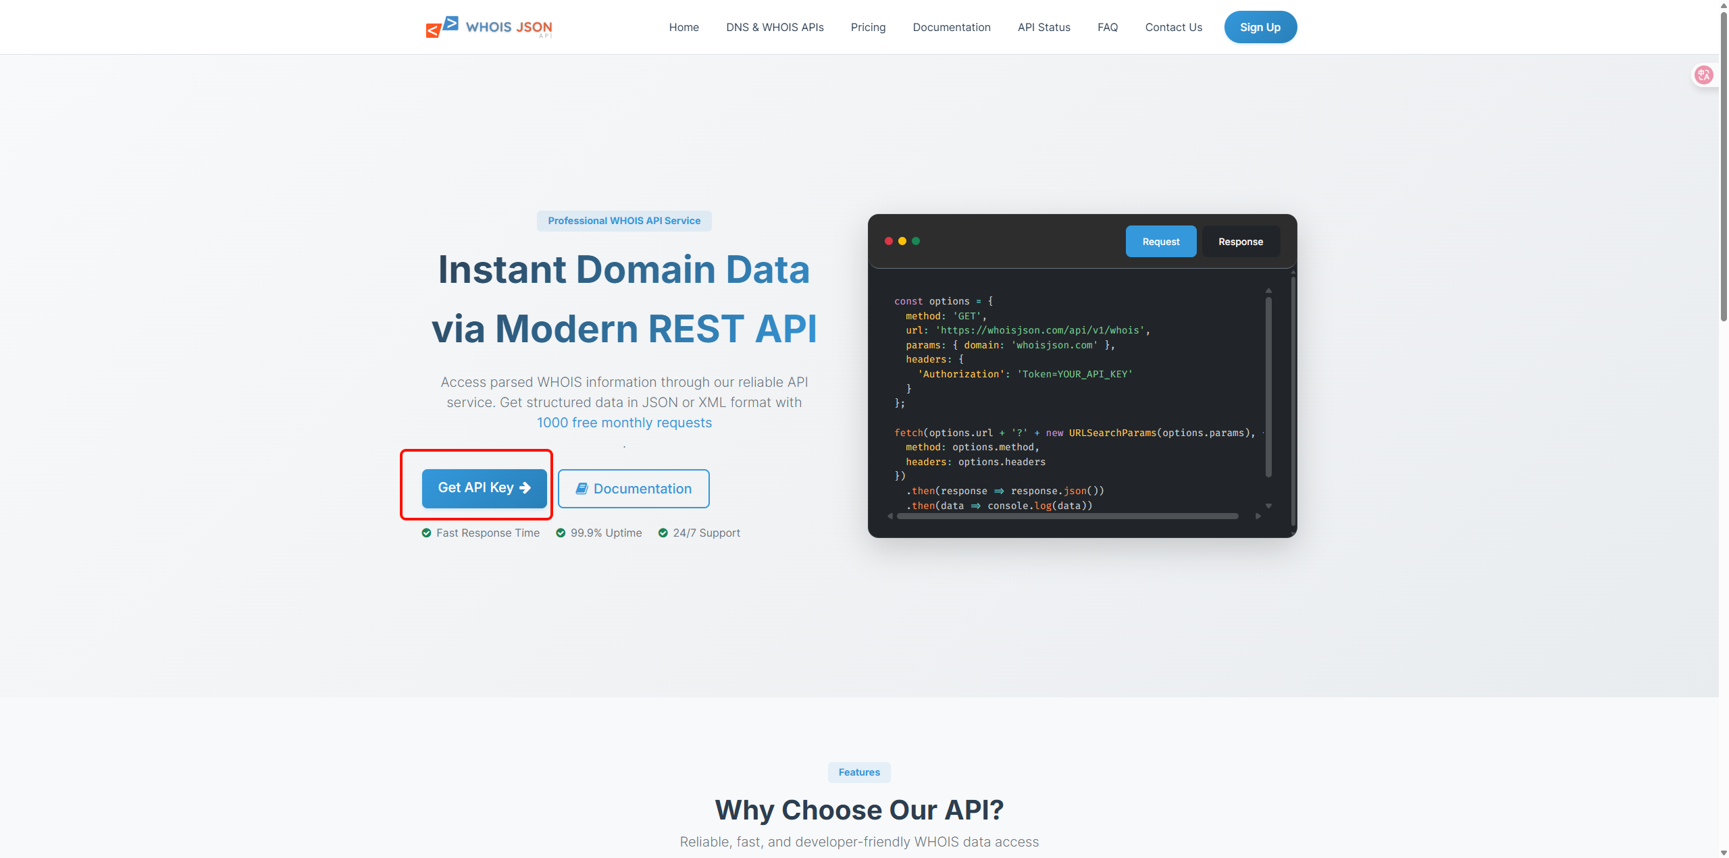
Task: Click the red dot in code window
Action: tap(889, 241)
